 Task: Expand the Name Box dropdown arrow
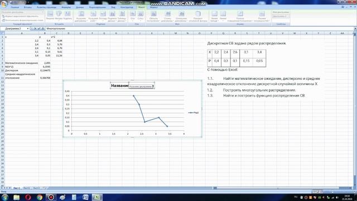pos(28,28)
